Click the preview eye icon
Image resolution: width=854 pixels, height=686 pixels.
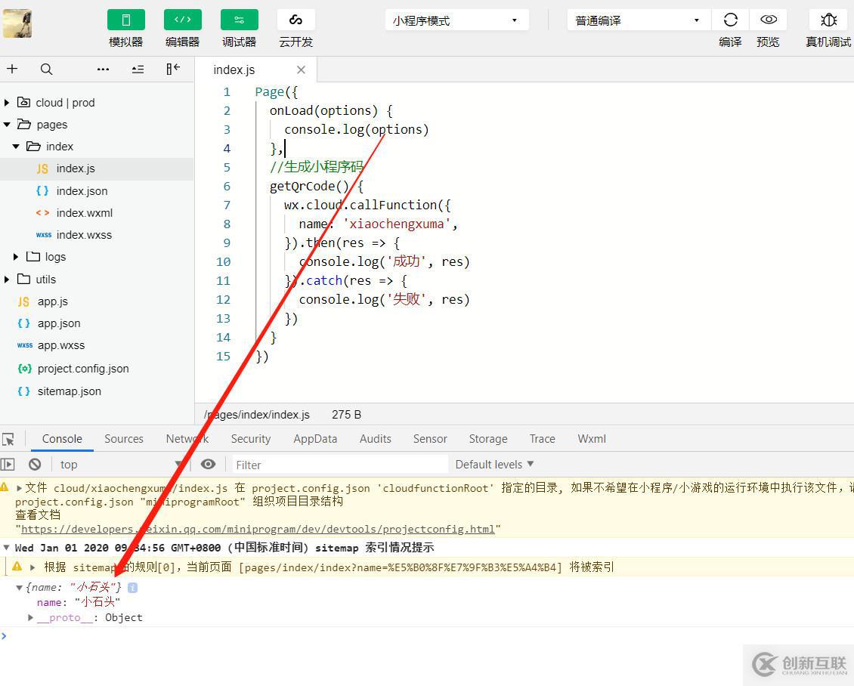[768, 20]
